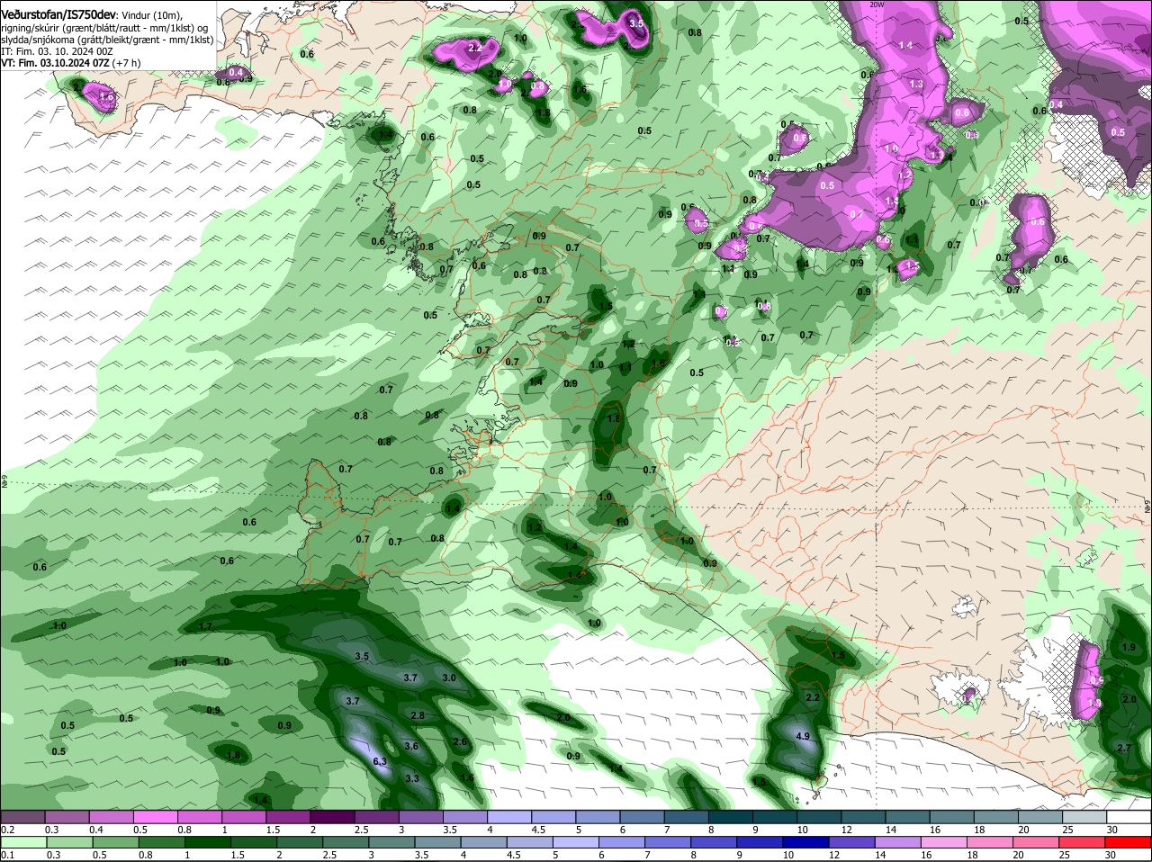Viewport: 1152px width, 862px height.
Task: Click the grey-purple swatch starting at 0.2
Action: click(x=21, y=816)
